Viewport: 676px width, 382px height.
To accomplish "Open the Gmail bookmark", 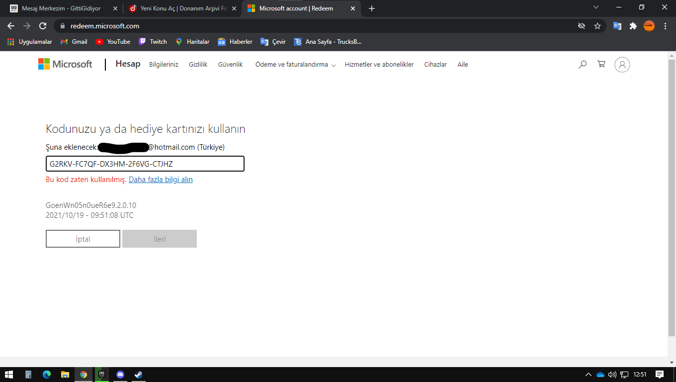I will tap(74, 42).
